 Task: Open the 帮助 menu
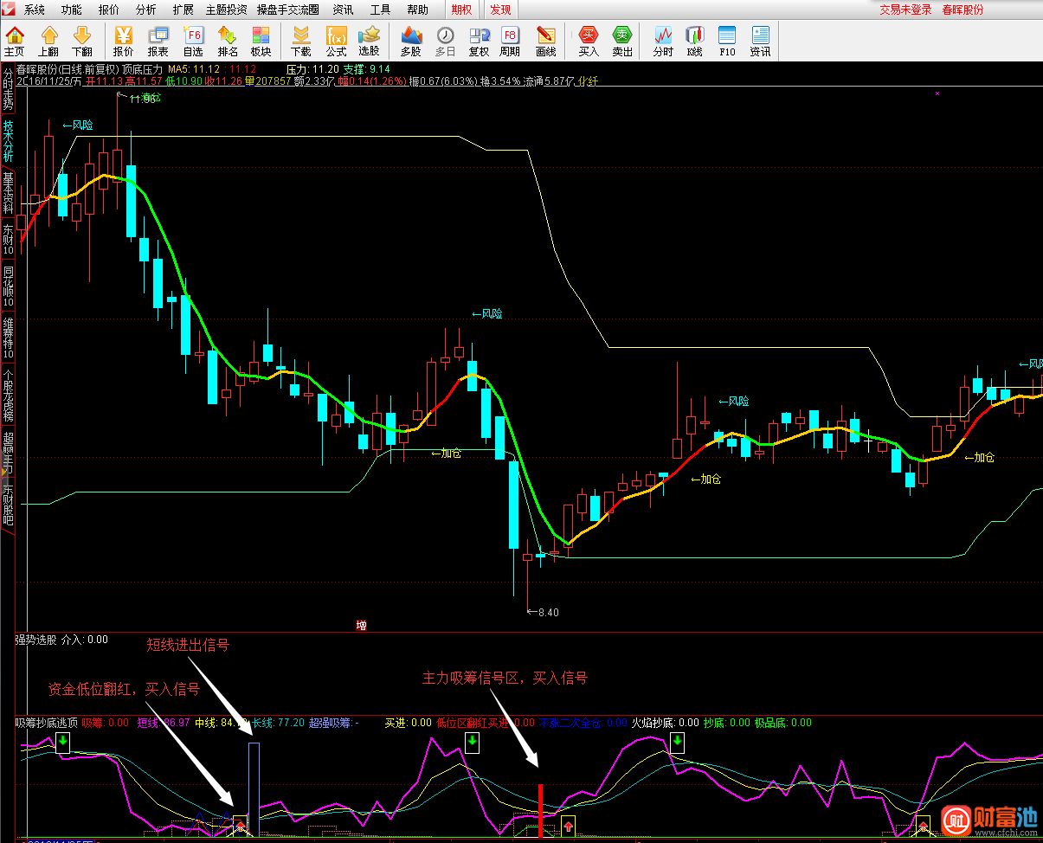tap(417, 10)
